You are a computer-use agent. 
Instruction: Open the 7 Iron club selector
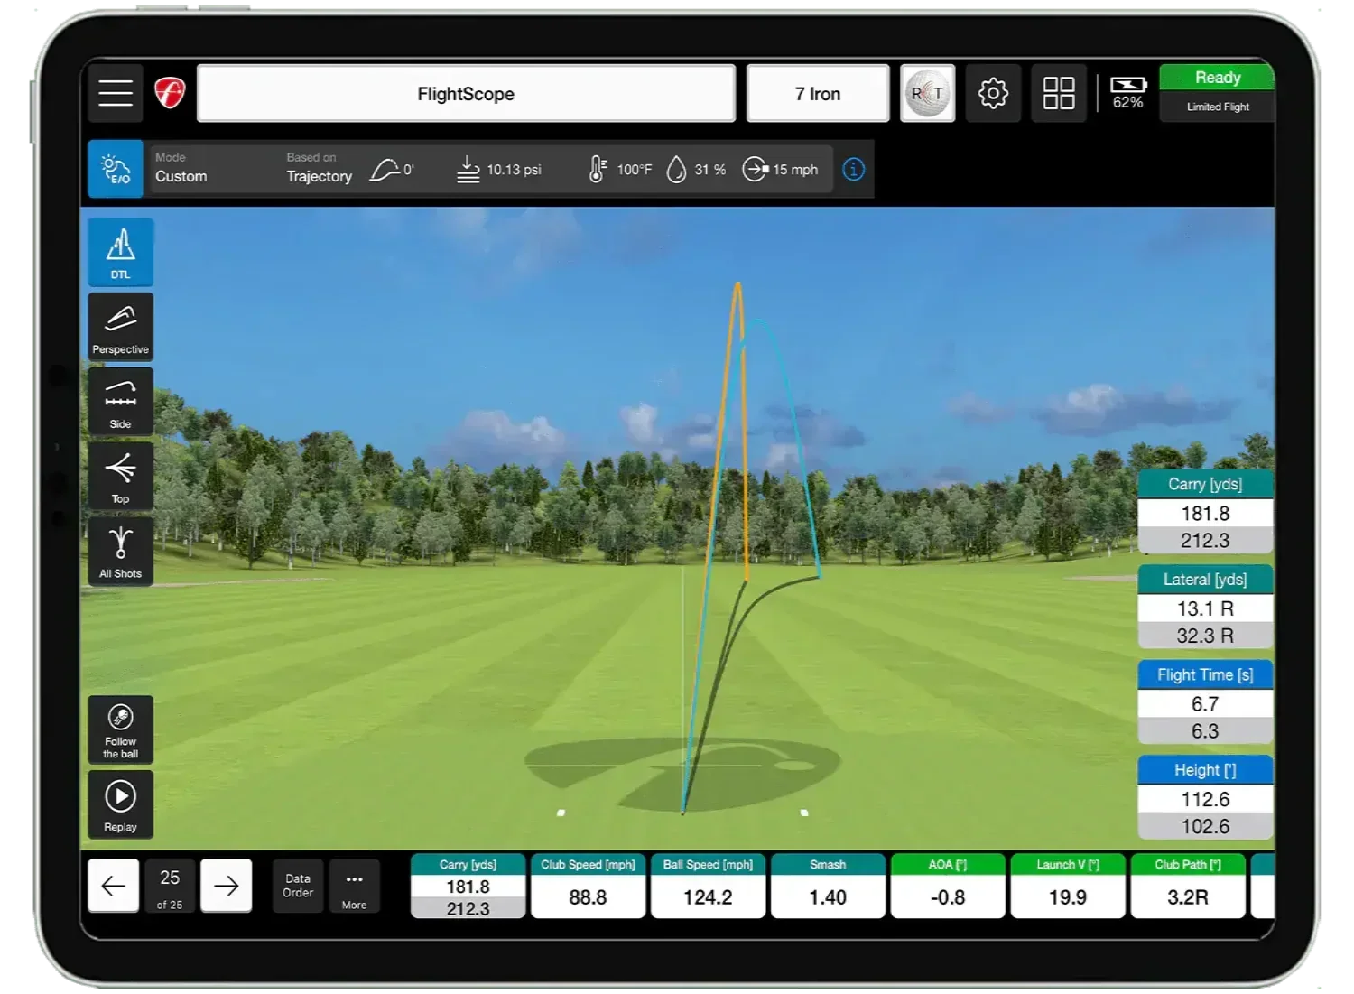click(818, 94)
